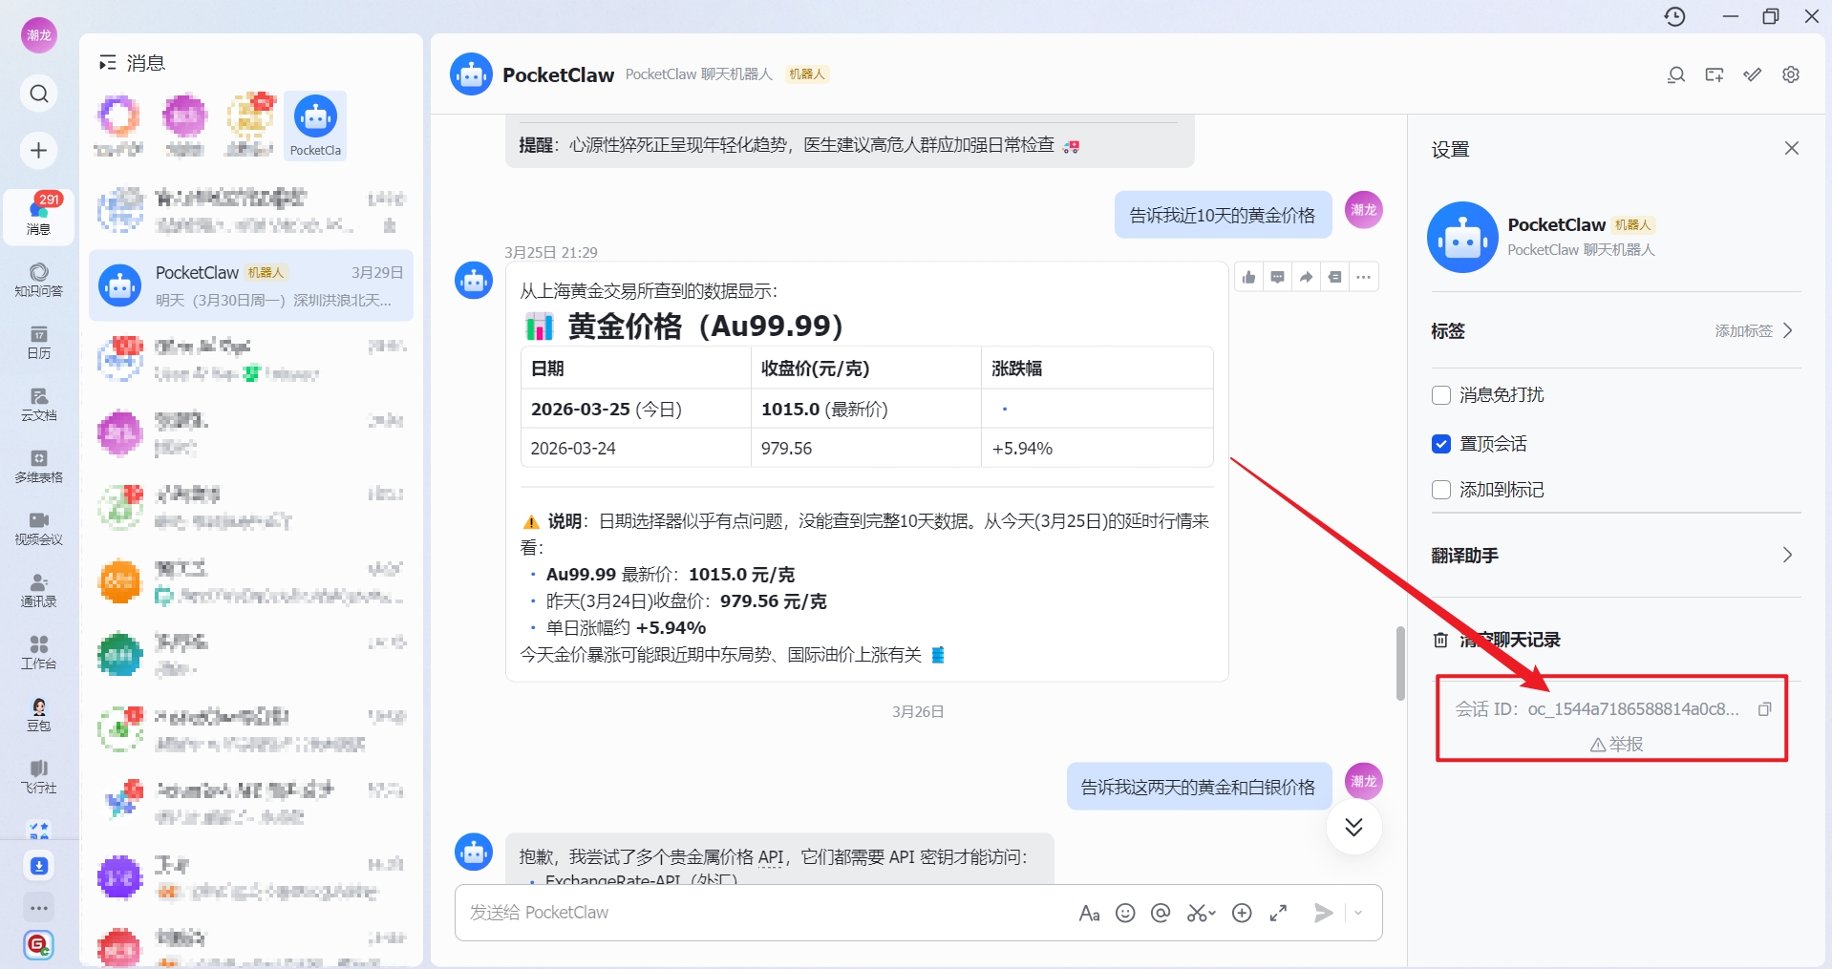The width and height of the screenshot is (1832, 969).
Task: Open 通讯录 contacts in sidebar
Action: click(x=39, y=590)
